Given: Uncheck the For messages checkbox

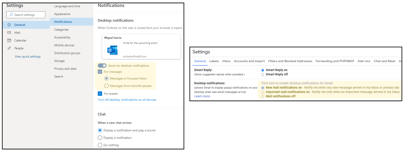Looking at the screenshot, I should pyautogui.click(x=100, y=72).
